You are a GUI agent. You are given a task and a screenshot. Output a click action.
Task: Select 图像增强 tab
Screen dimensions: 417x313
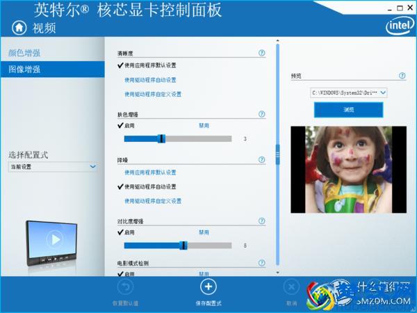(x=53, y=69)
